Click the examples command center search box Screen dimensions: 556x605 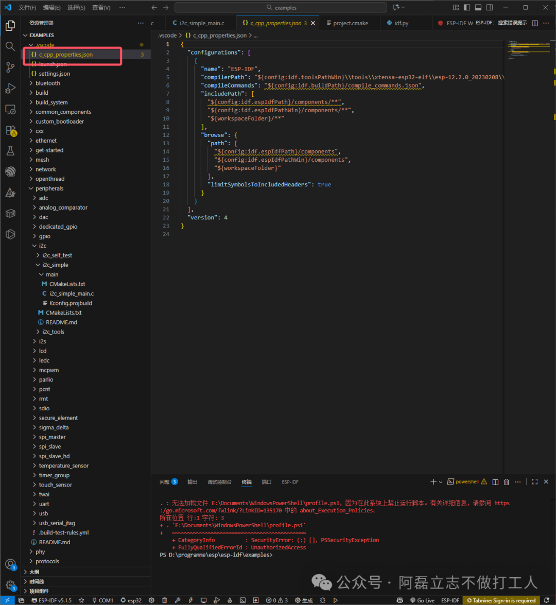tap(281, 7)
